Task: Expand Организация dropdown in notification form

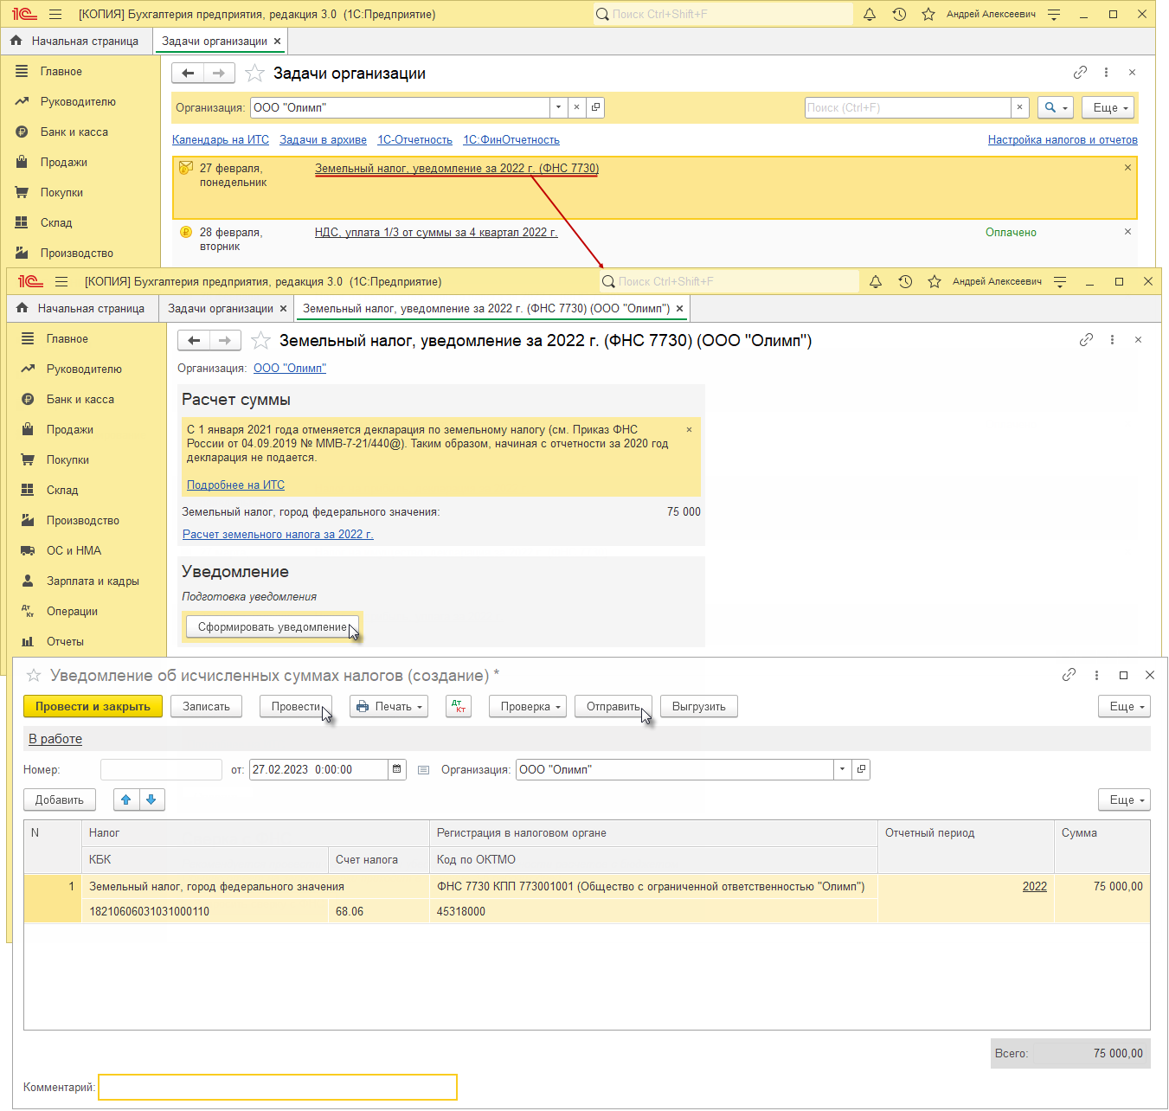Action: click(x=843, y=769)
